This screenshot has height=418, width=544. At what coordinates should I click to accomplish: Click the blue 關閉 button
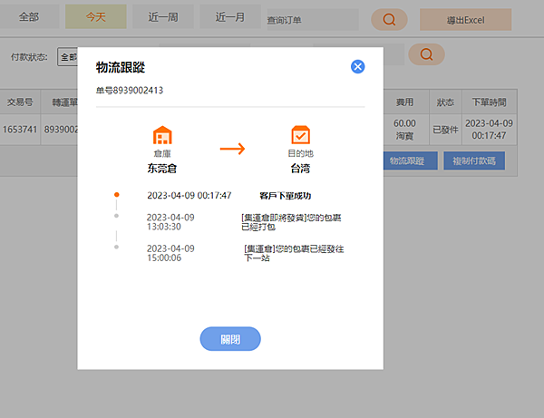[230, 339]
